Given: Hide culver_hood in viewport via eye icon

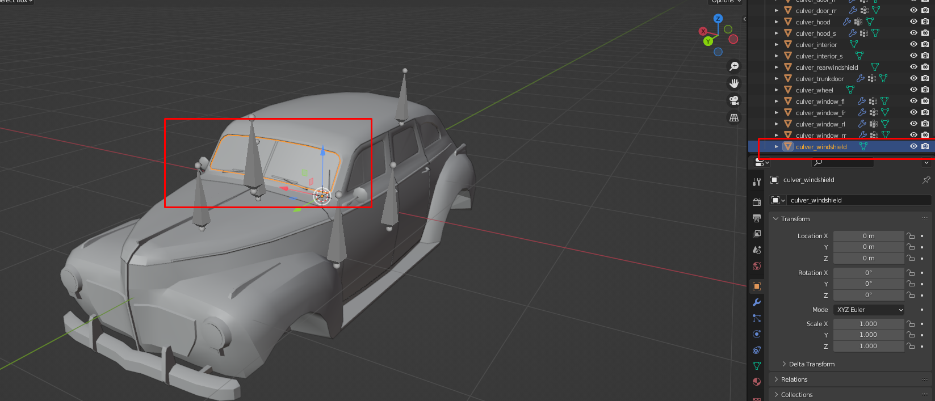Looking at the screenshot, I should click(x=913, y=22).
